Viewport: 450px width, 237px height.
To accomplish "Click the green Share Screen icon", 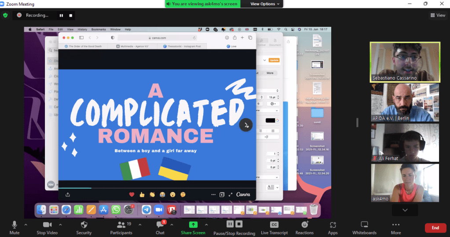I will point(193,225).
